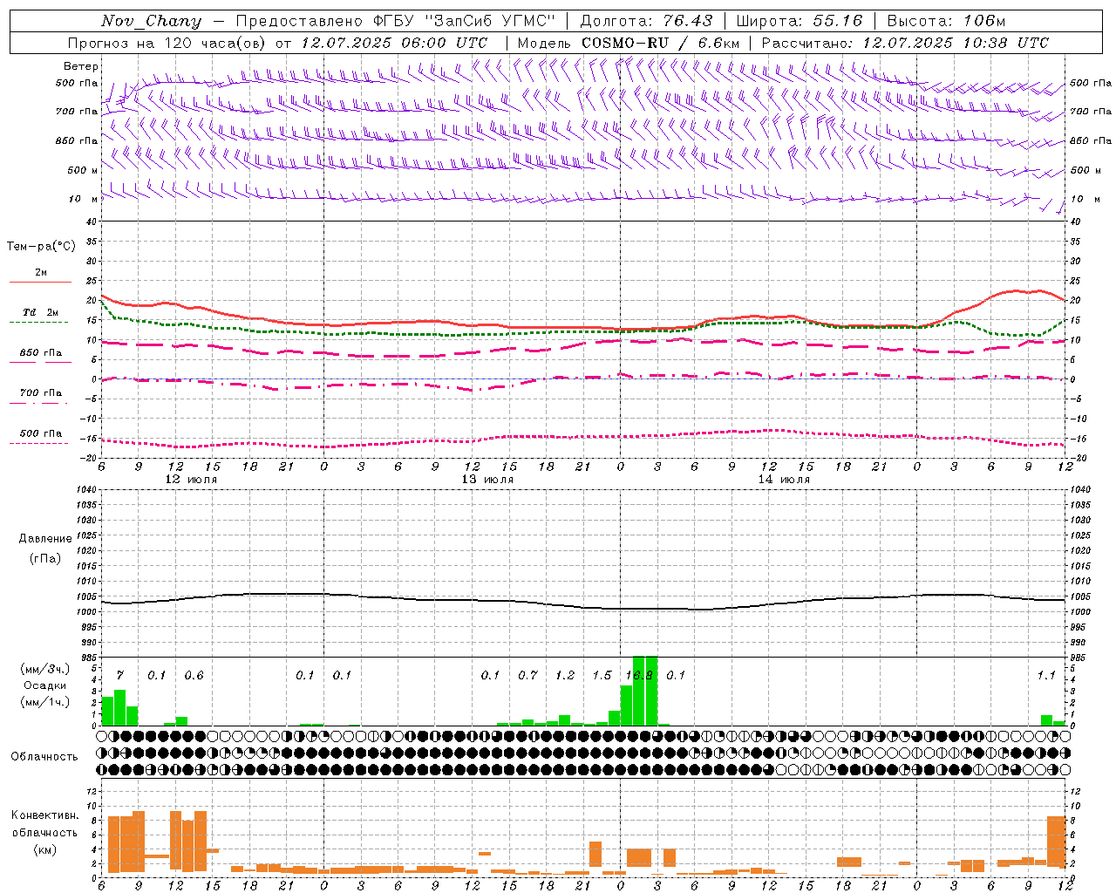Viewport: 1116px width, 893px height.
Task: Click the '1.1' precipitation value at chart end
Action: (x=1046, y=675)
